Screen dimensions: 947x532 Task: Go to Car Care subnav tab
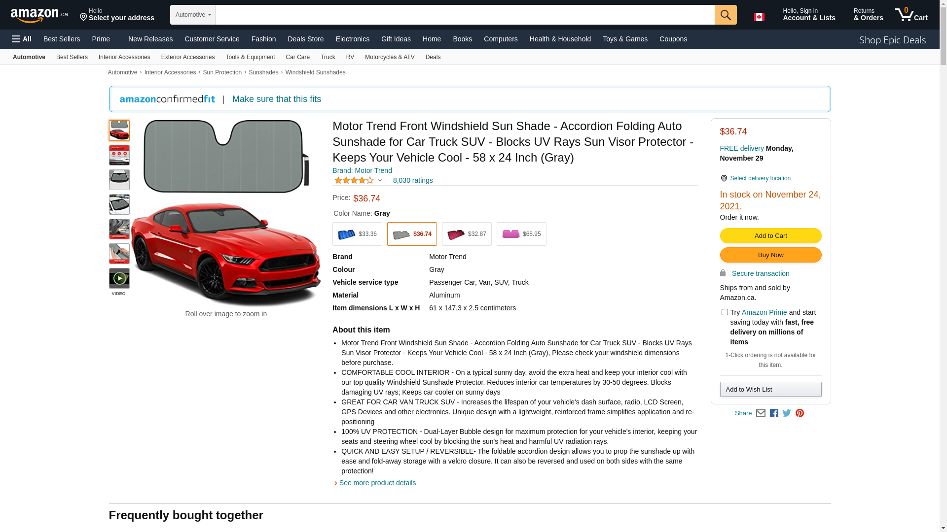pyautogui.click(x=297, y=57)
